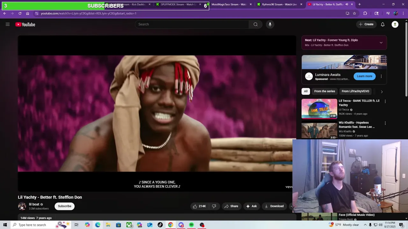The width and height of the screenshot is (408, 229).
Task: Open the BANK TELLER video thumbnail
Action: point(319,109)
